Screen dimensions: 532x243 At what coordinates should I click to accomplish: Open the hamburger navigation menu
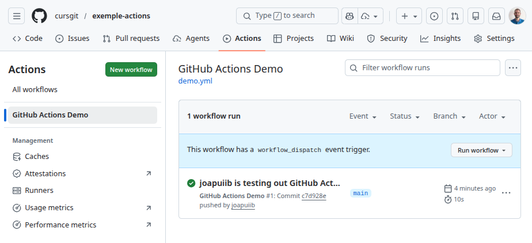pyautogui.click(x=17, y=16)
